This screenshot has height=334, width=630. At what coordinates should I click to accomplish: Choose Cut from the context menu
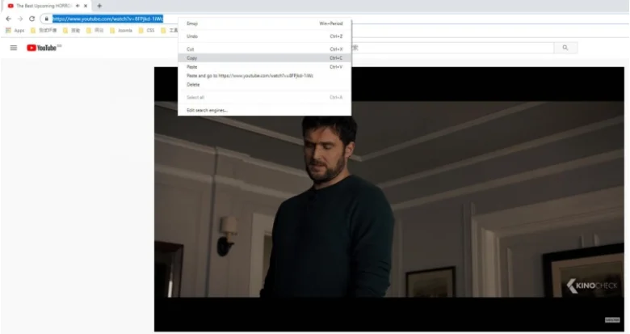point(191,49)
